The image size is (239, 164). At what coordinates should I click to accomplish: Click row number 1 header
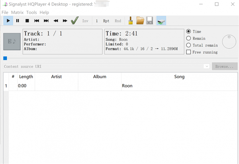click(x=6, y=86)
